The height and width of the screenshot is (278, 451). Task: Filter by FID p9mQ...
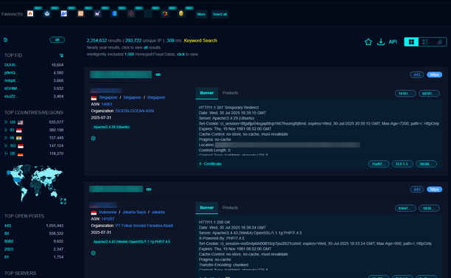coord(12,72)
